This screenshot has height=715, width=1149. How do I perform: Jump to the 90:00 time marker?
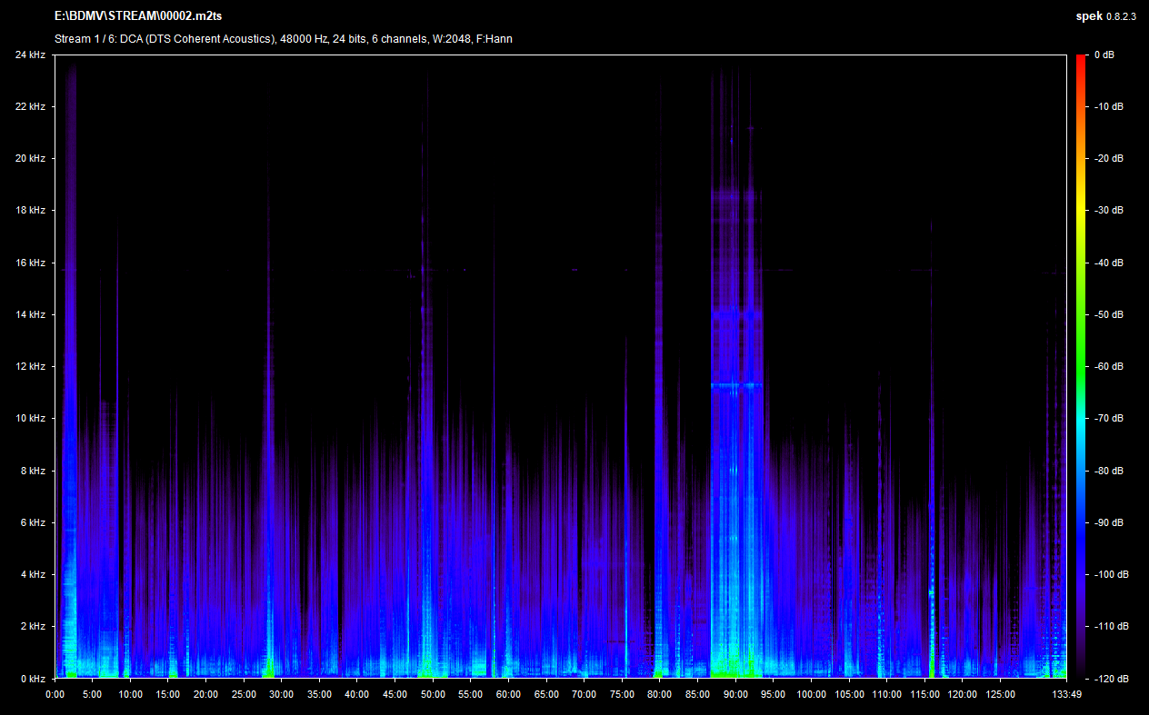coord(735,695)
